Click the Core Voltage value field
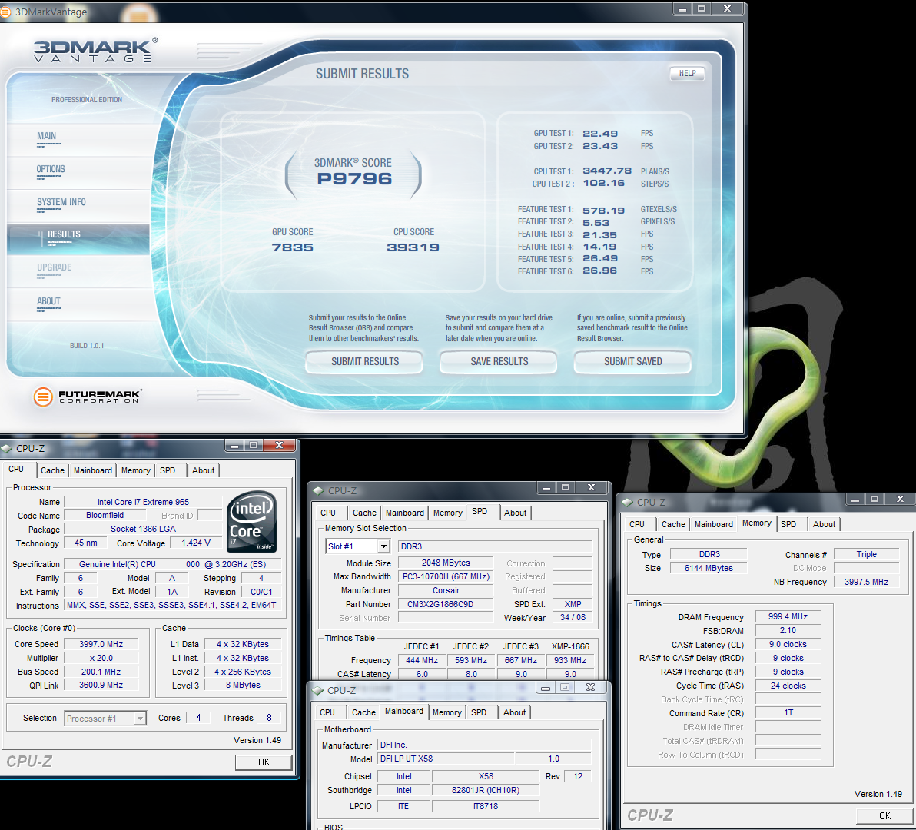 coord(196,543)
